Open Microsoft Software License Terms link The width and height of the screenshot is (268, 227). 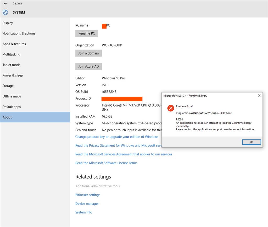click(x=106, y=163)
